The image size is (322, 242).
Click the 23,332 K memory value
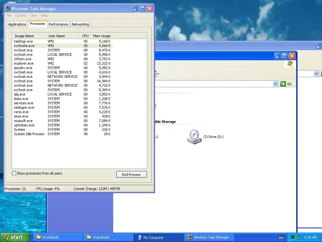(x=104, y=63)
